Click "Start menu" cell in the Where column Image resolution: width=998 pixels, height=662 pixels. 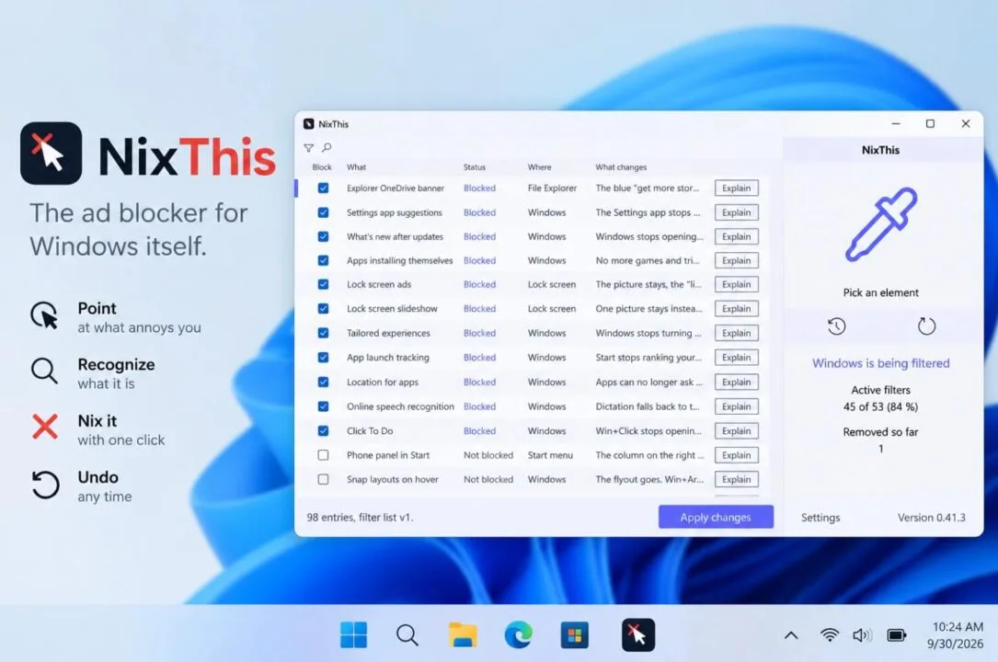(550, 455)
